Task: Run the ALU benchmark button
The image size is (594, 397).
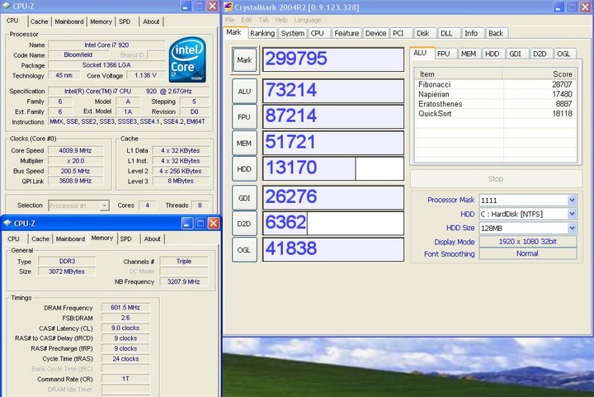Action: click(244, 92)
